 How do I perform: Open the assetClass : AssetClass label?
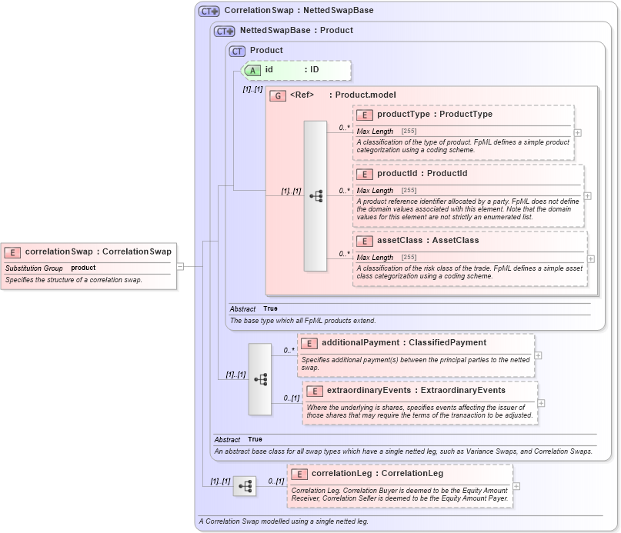tap(428, 240)
